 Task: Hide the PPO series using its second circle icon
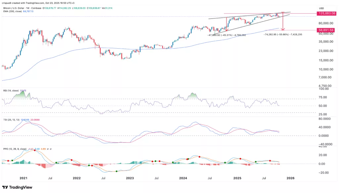pos(51,149)
